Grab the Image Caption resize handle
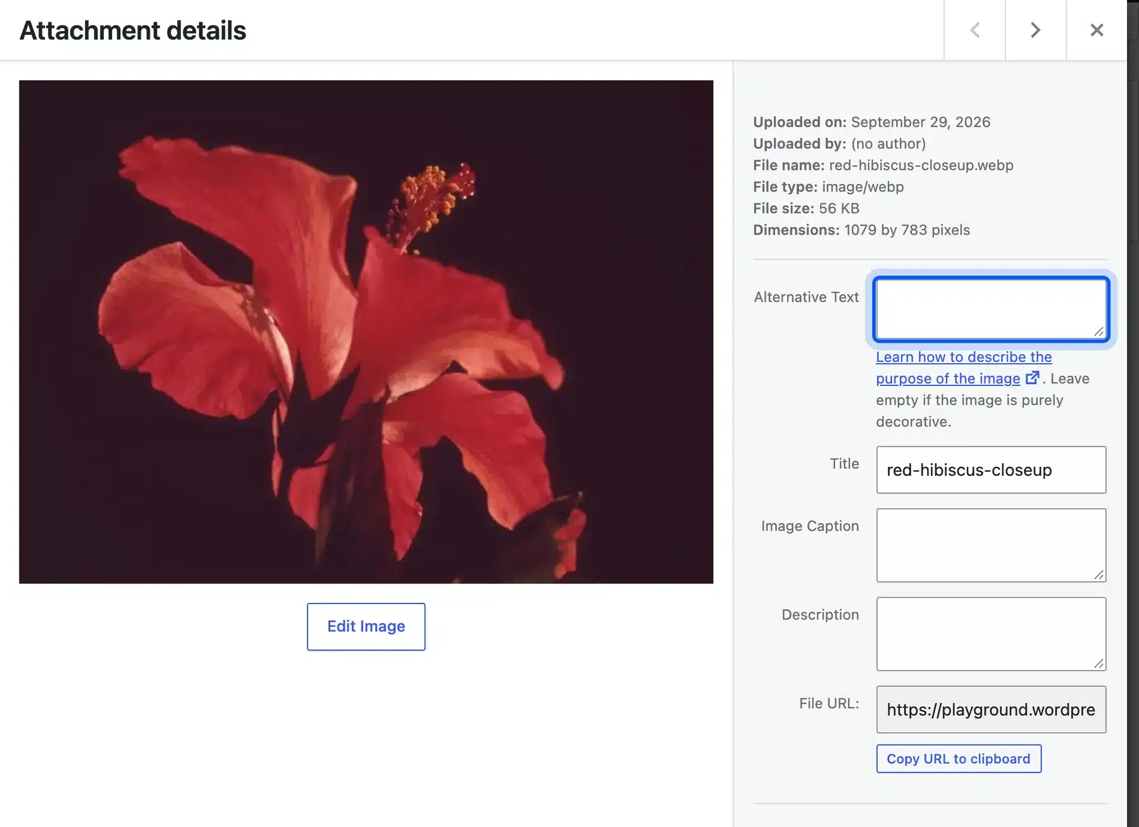 [x=1099, y=575]
